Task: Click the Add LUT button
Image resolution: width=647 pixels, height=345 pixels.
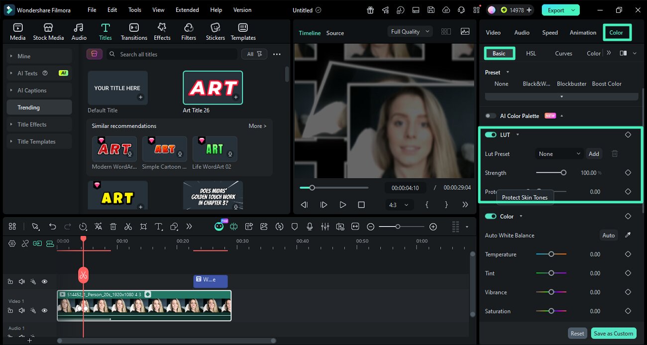Action: pyautogui.click(x=594, y=154)
